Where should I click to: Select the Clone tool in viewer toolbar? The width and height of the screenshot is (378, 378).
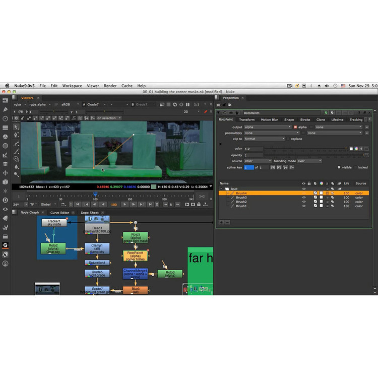click(16, 158)
